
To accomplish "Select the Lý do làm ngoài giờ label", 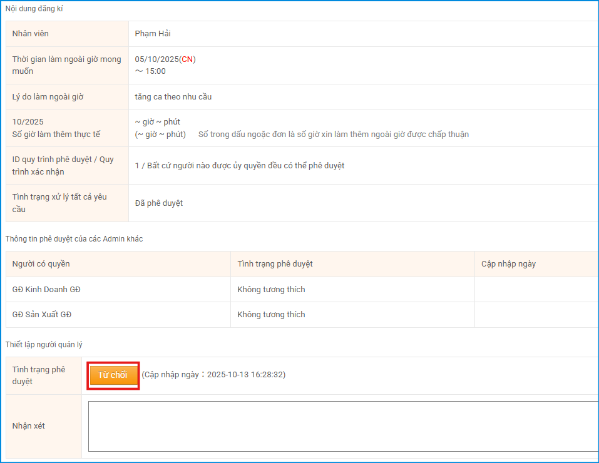I will pyautogui.click(x=48, y=97).
